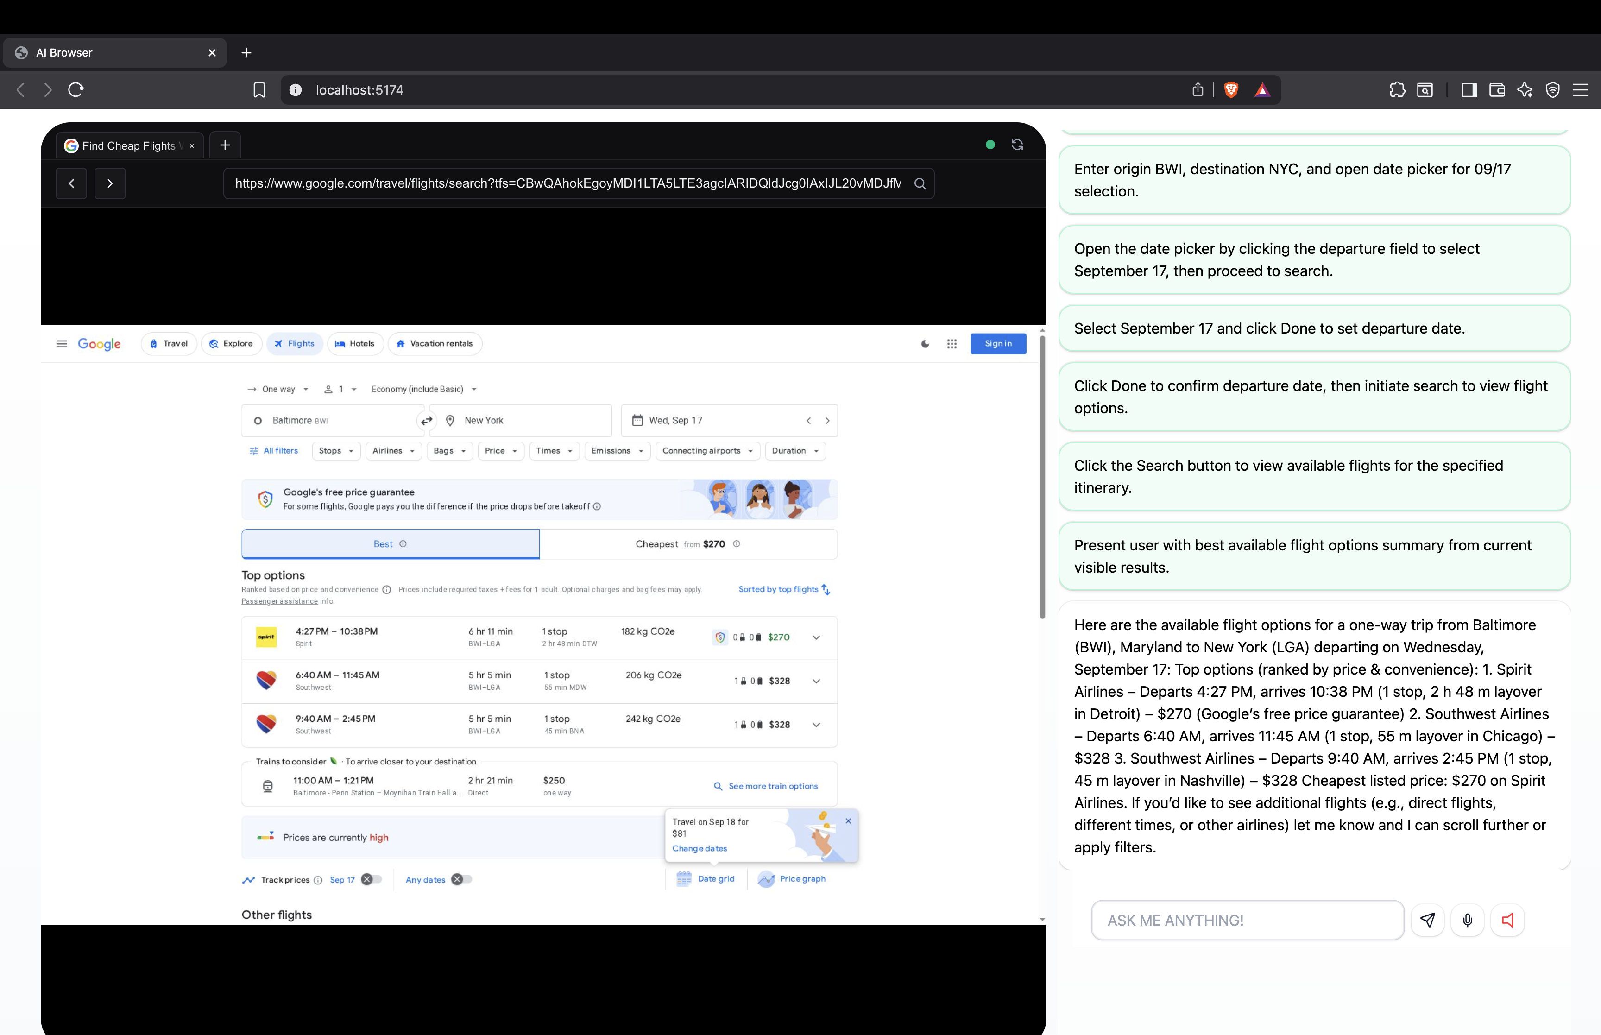Viewport: 1601px width, 1035px height.
Task: Open the Google apps grid icon
Action: (952, 344)
